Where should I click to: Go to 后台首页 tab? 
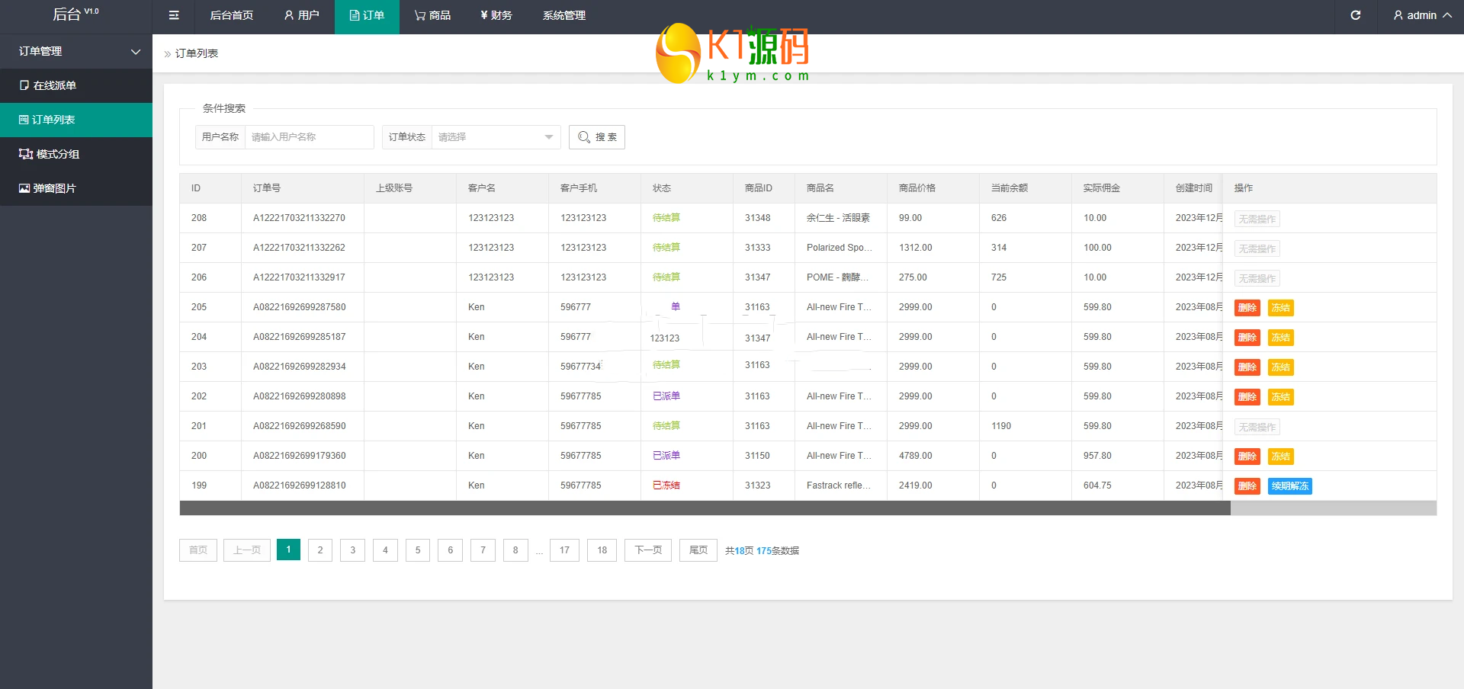pos(231,15)
